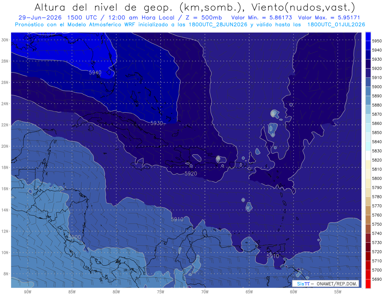Click the 8N latitude axis label

[x=5, y=274]
